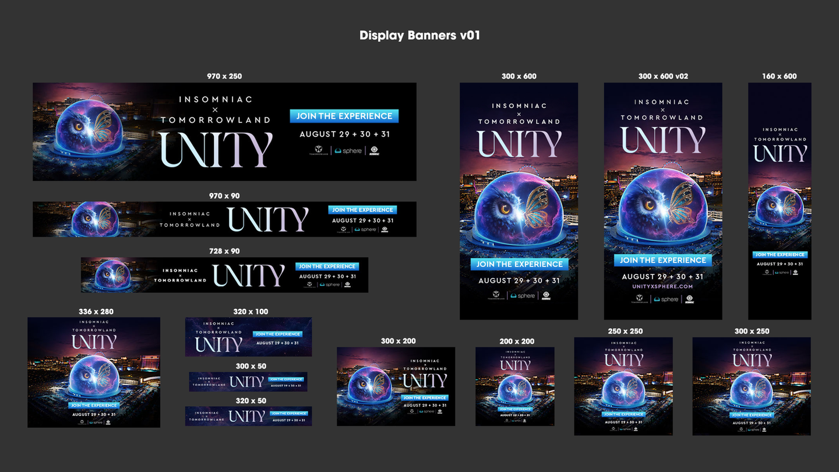
Task: Click Join the Experience in the 970 x 250 banner
Action: (x=344, y=116)
